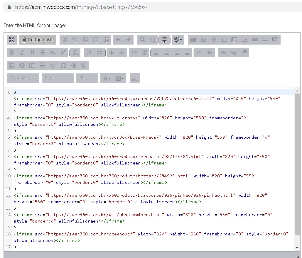The image size is (302, 258).
Task: Insert a form button icon
Action: point(255,40)
